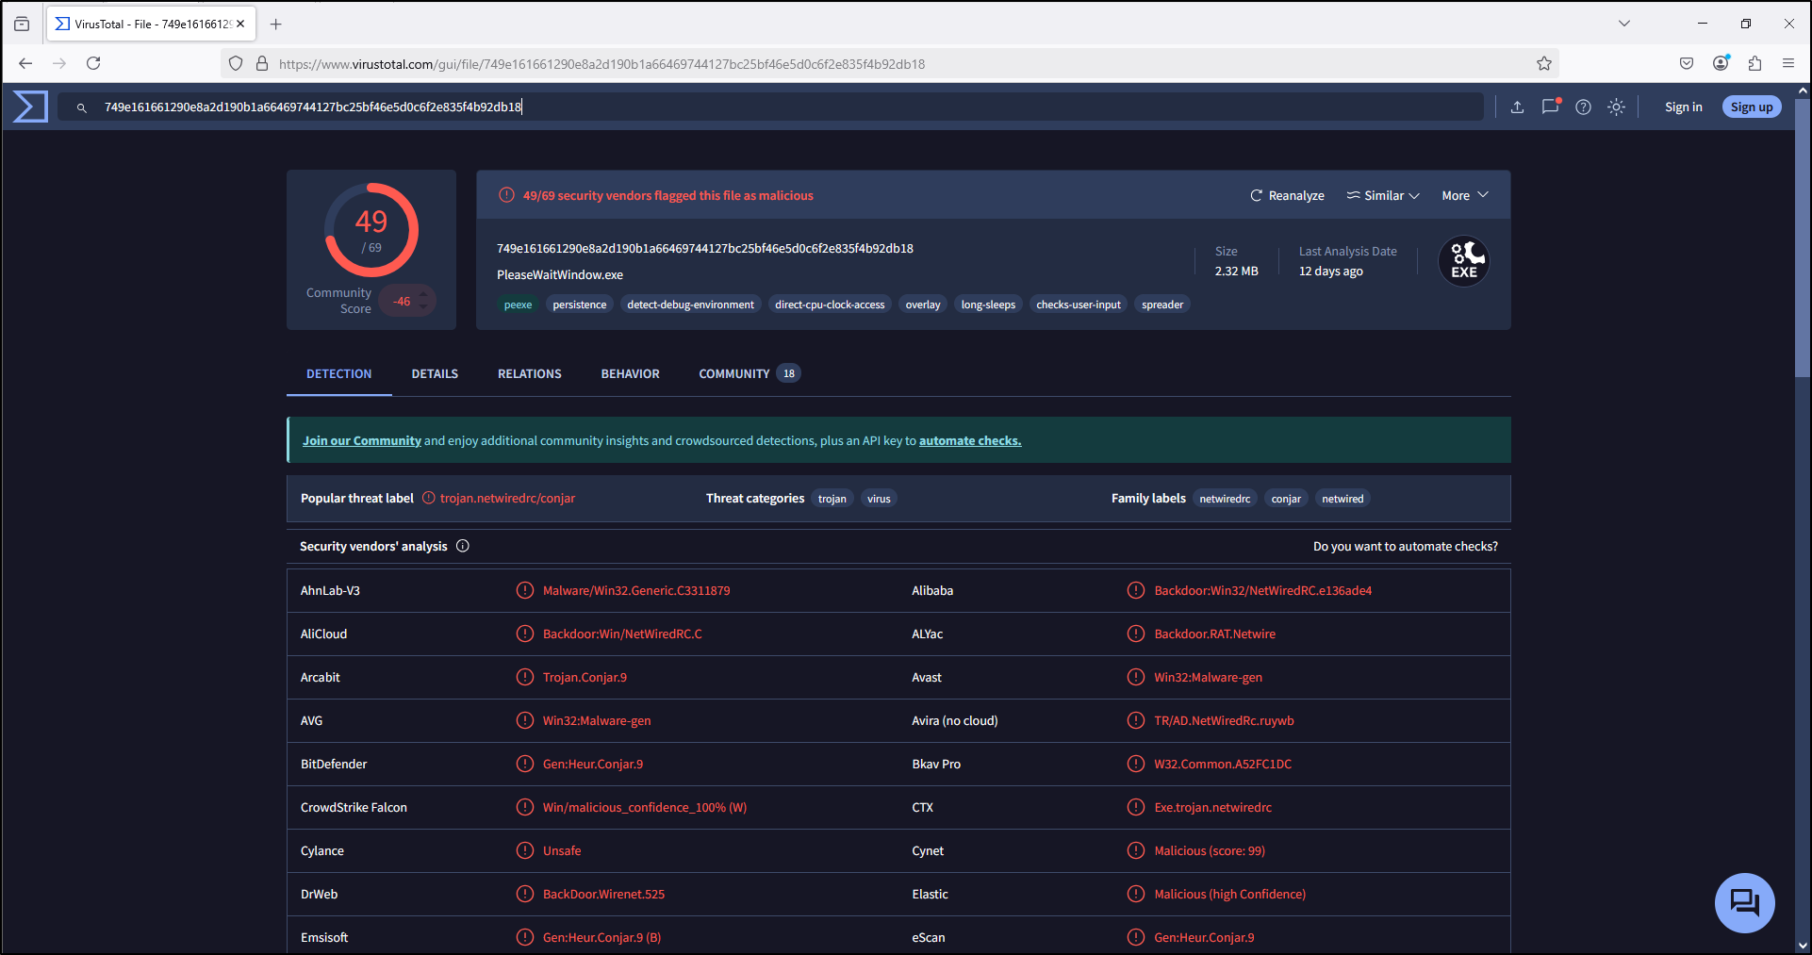This screenshot has height=955, width=1812.
Task: Click the 49/69 detection score gauge
Action: 371,229
